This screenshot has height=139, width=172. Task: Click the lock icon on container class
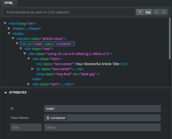click(48, 118)
